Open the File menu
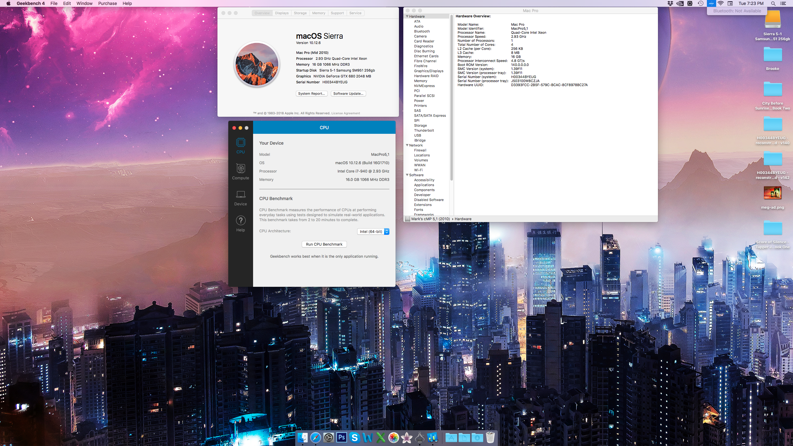The height and width of the screenshot is (446, 793). click(54, 3)
